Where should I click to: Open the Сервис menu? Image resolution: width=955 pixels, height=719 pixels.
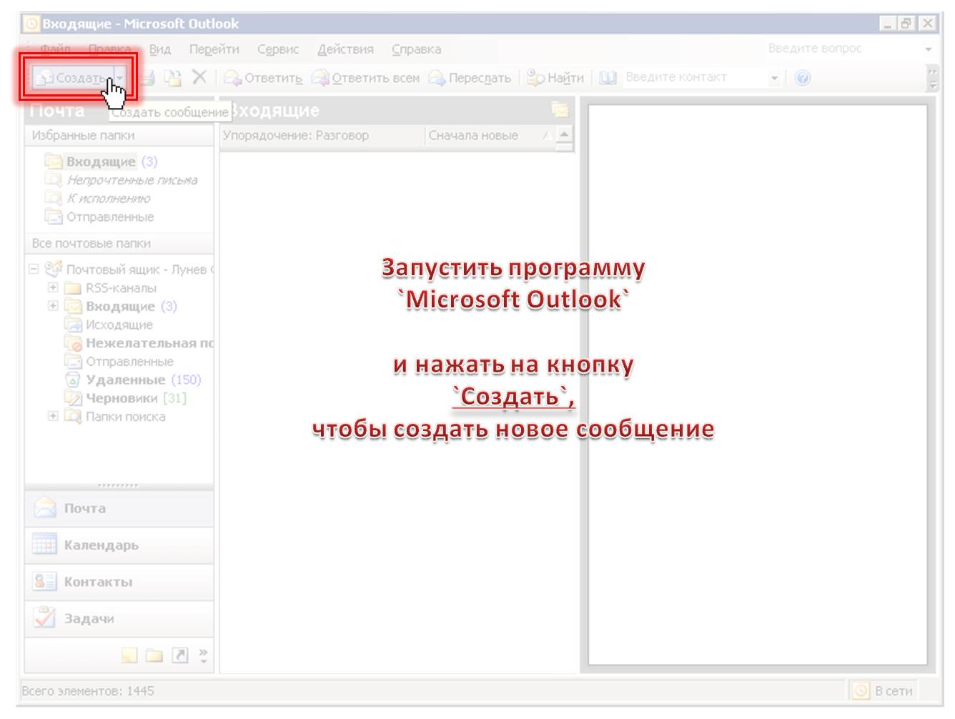[x=278, y=49]
